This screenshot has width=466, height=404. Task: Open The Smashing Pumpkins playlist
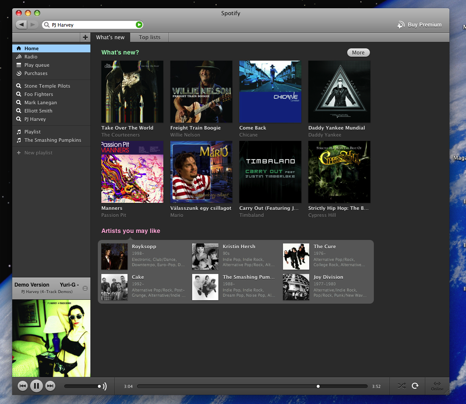pos(51,140)
